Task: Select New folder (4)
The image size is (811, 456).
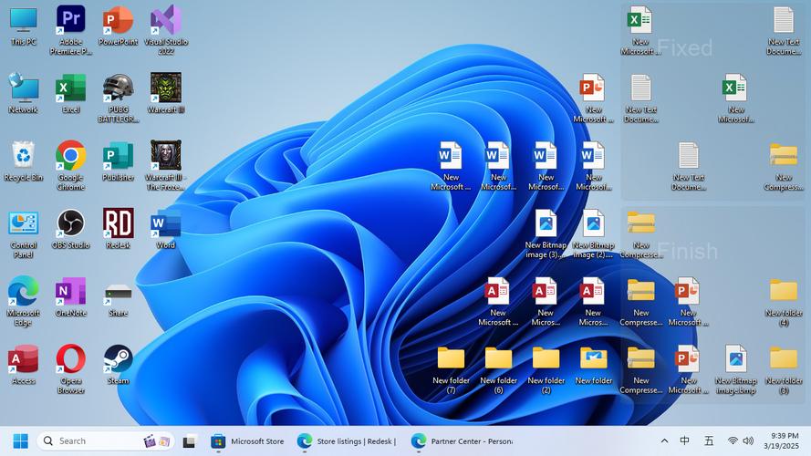Action: (x=784, y=301)
